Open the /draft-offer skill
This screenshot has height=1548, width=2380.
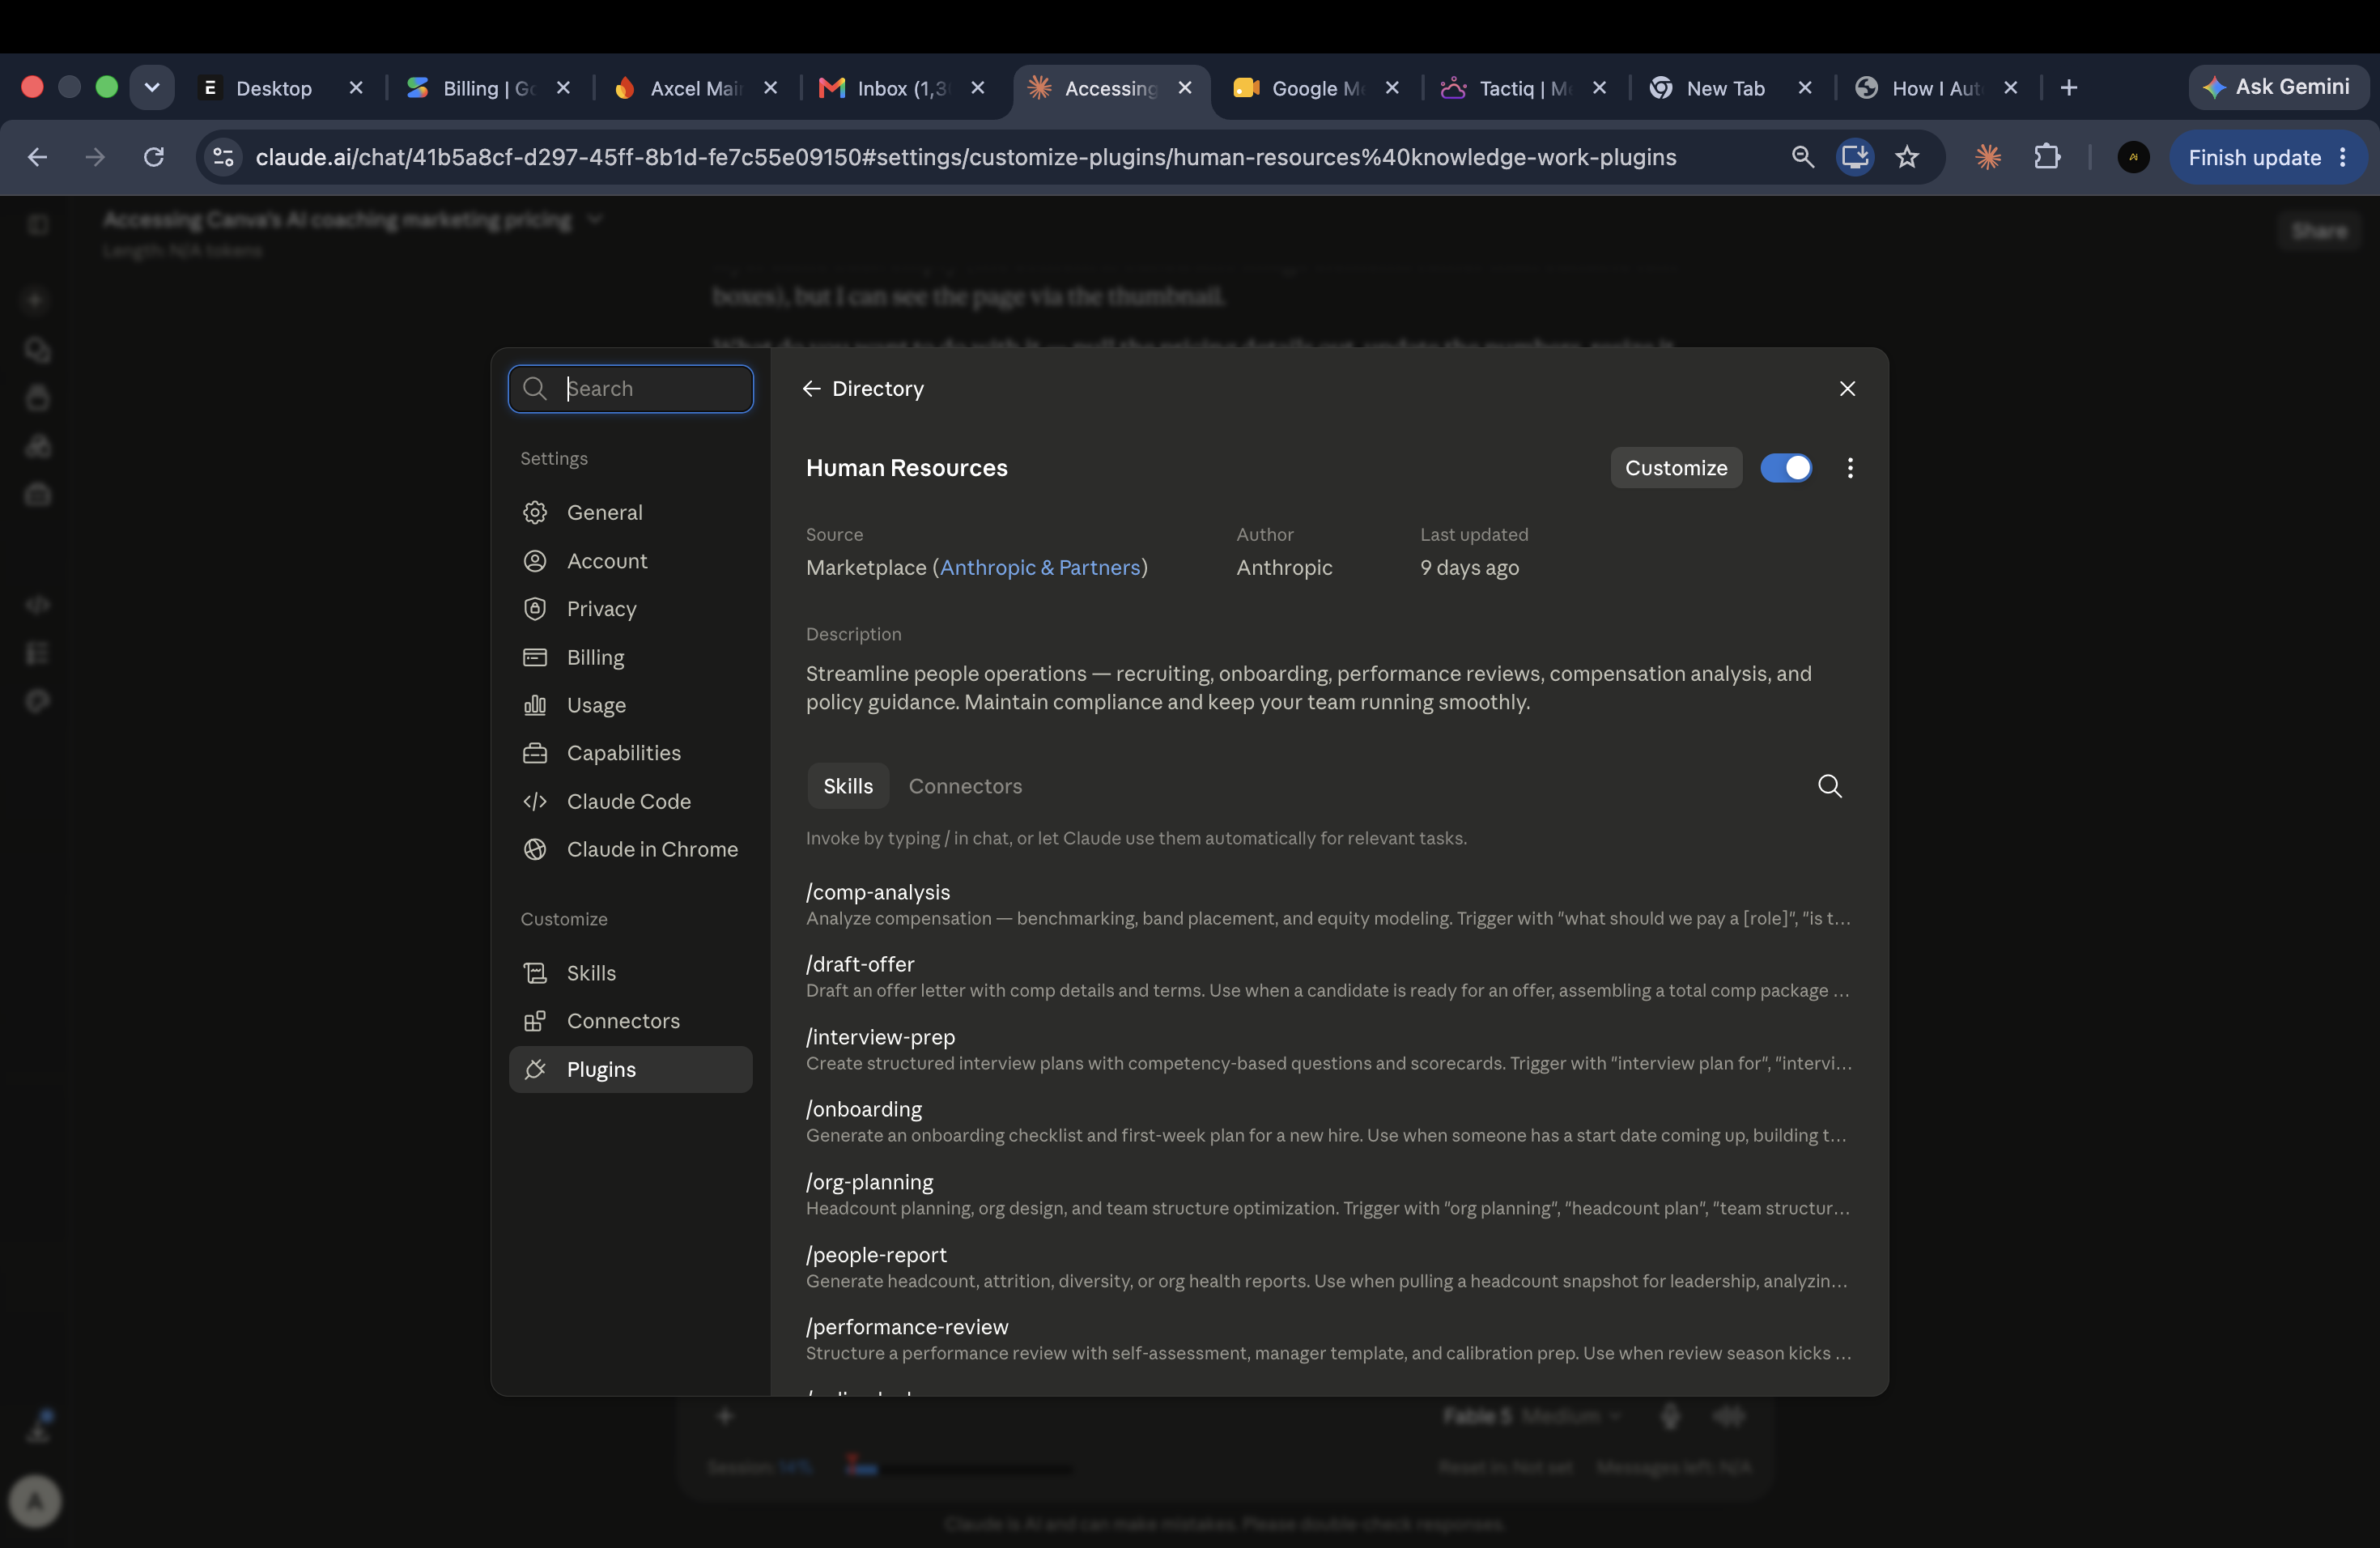click(1329, 977)
